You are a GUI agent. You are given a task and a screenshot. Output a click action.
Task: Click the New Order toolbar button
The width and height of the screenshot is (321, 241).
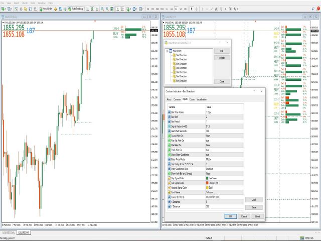tap(47, 9)
